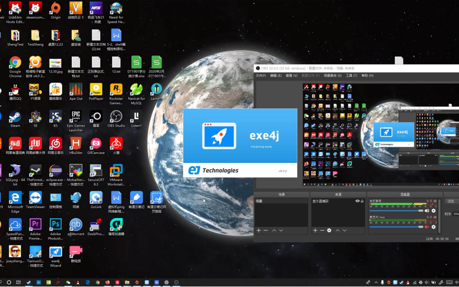Move the scene up in the scene list
Viewport: 459px width, 287px height.
point(274,230)
